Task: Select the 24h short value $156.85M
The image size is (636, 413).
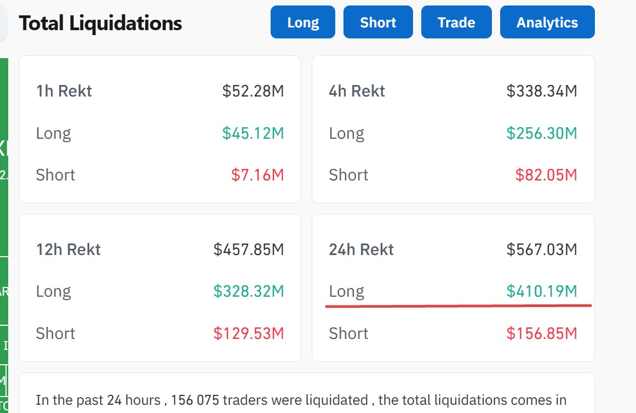Action: [542, 333]
